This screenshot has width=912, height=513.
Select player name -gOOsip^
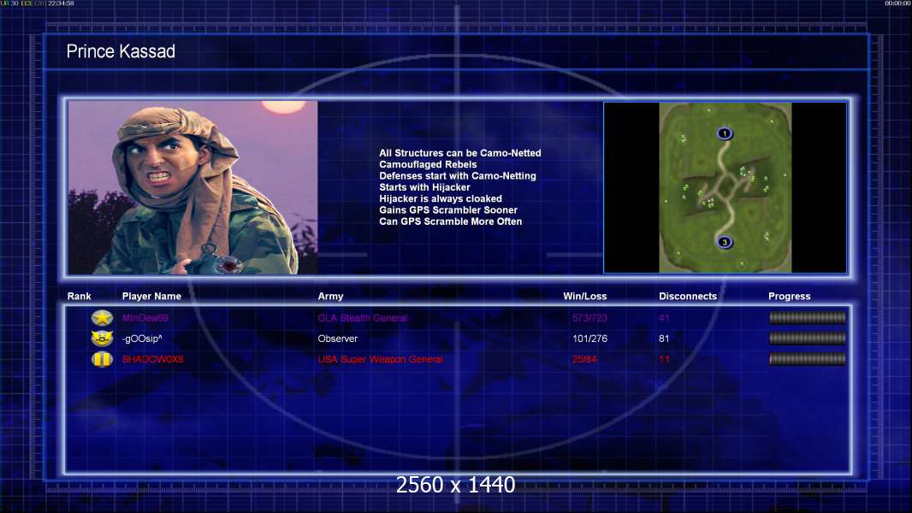click(142, 339)
